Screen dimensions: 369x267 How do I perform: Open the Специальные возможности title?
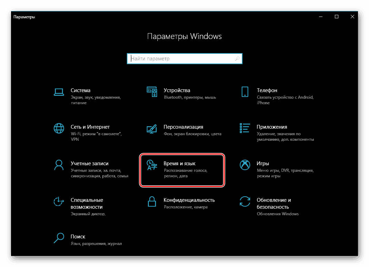(87, 204)
